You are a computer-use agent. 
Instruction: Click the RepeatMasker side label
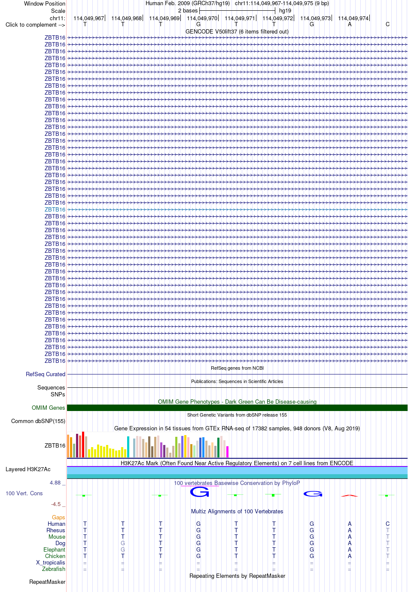tap(47, 582)
